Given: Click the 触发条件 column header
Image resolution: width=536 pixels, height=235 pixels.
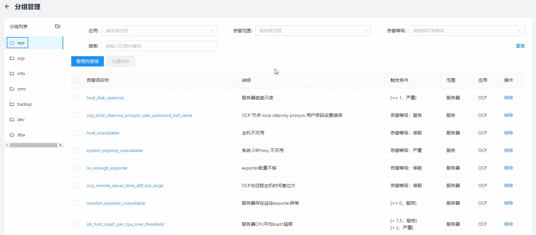Looking at the screenshot, I should click(x=399, y=80).
